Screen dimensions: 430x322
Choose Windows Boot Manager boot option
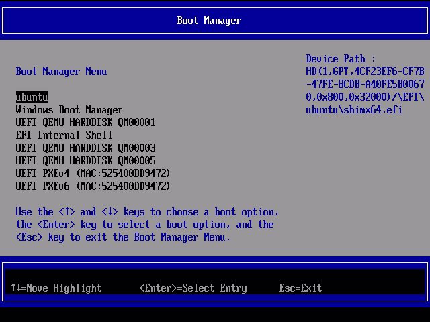pos(69,110)
